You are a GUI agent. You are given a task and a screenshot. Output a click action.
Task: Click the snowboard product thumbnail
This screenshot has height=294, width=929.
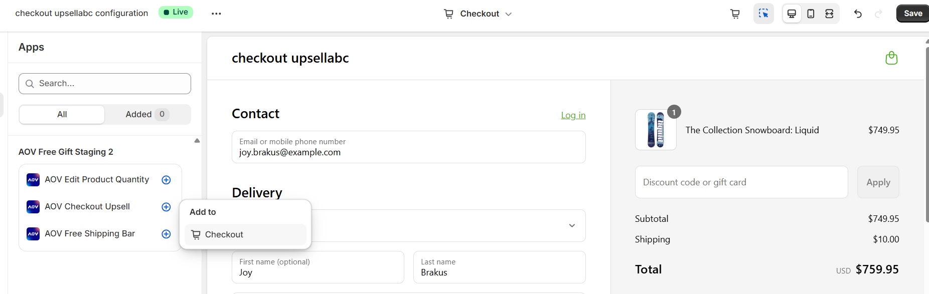(656, 130)
